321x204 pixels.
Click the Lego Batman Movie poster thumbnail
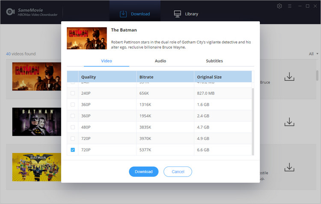[x=37, y=167]
